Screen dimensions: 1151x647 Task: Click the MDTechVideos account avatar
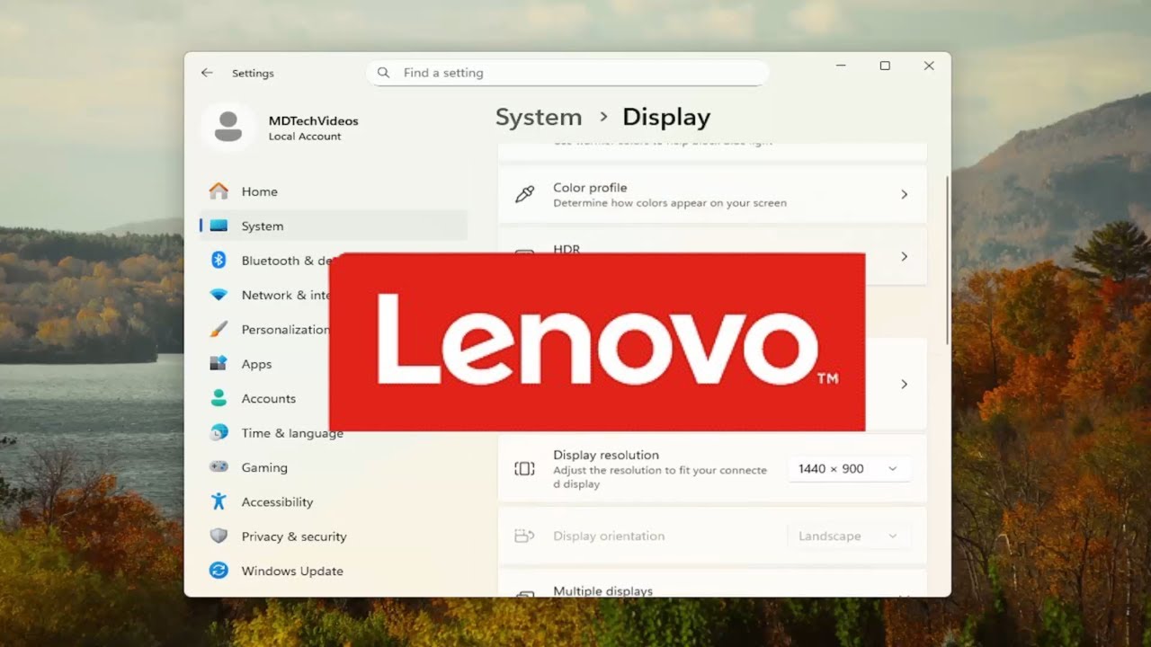pos(228,127)
